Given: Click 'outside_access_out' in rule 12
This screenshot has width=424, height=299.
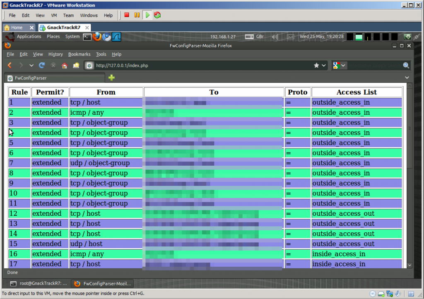Looking at the screenshot, I should point(343,214).
